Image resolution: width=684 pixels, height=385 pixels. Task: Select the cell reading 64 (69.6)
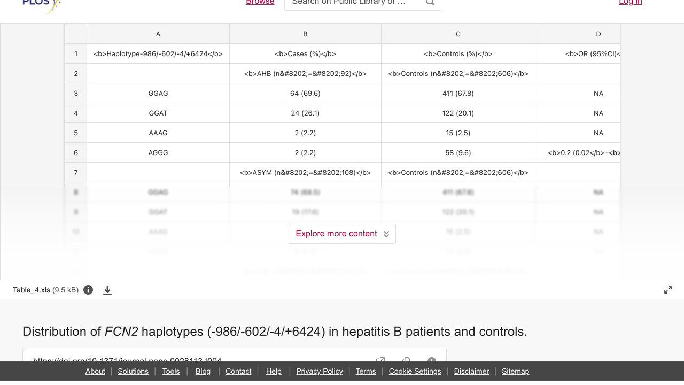click(x=305, y=93)
